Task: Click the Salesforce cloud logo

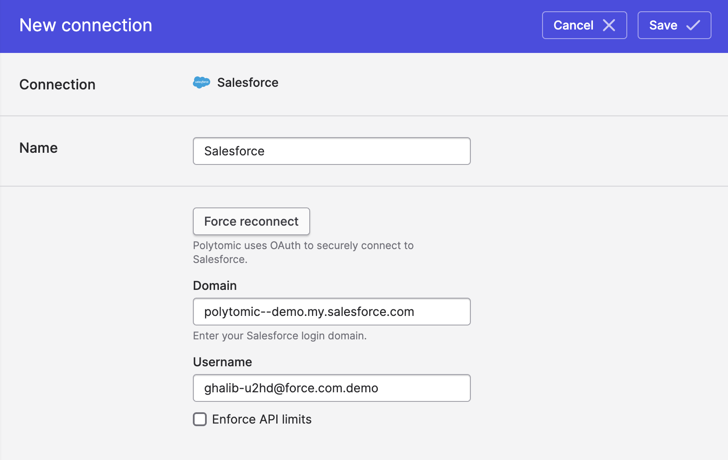Action: click(202, 82)
